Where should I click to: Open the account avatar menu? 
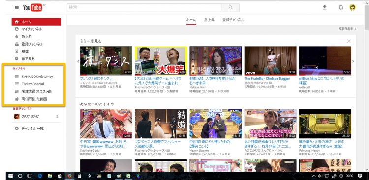[x=352, y=7]
